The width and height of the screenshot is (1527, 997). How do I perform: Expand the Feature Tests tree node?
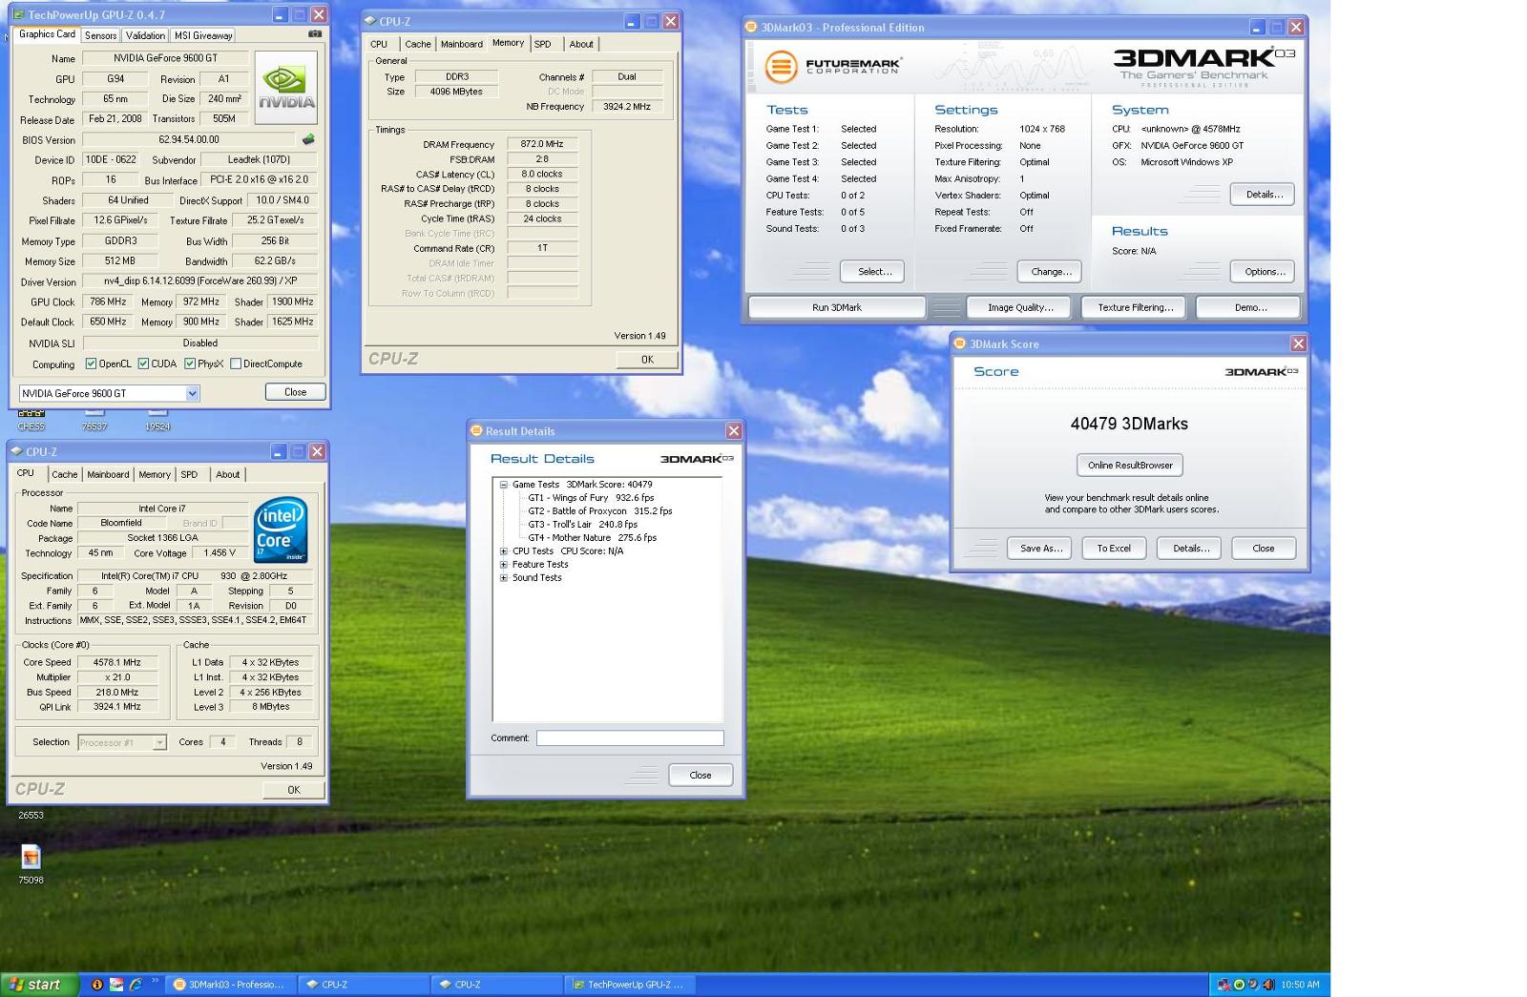(x=504, y=565)
